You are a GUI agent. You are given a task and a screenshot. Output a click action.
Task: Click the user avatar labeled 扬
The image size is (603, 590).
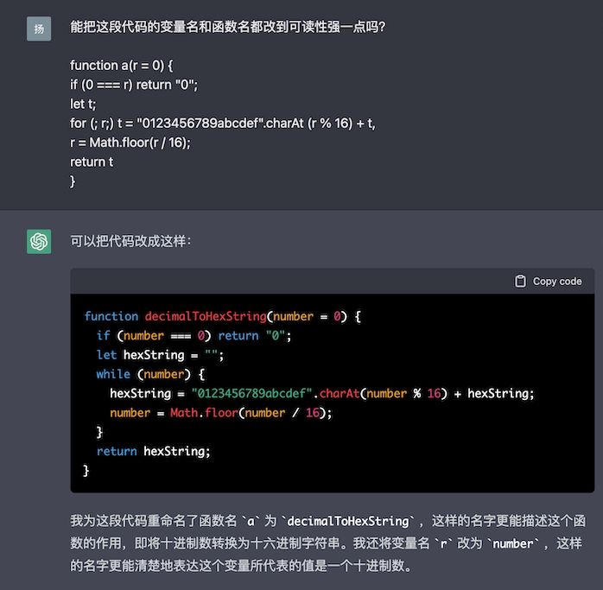pos(39,29)
